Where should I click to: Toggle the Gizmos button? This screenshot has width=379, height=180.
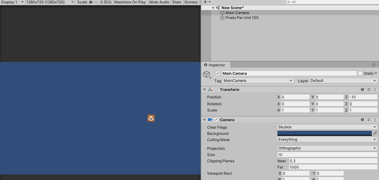click(x=191, y=2)
